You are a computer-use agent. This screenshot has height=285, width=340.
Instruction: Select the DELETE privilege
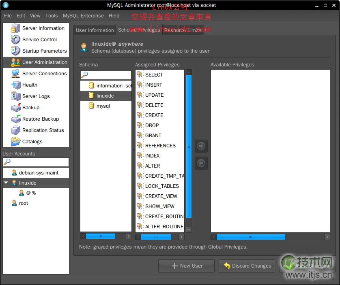click(160, 105)
